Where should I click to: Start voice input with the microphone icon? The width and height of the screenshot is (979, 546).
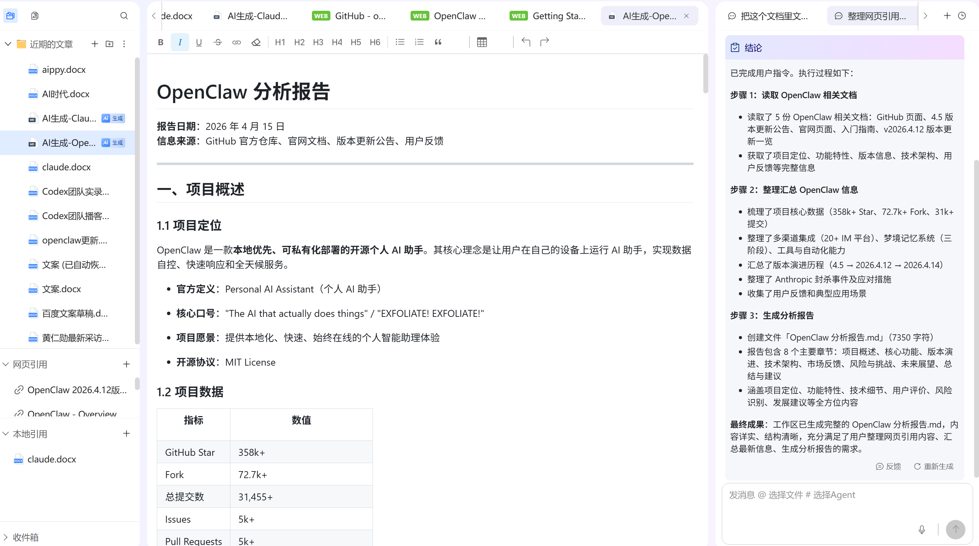[921, 529]
